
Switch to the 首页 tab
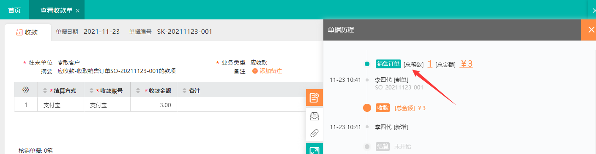[x=14, y=10]
